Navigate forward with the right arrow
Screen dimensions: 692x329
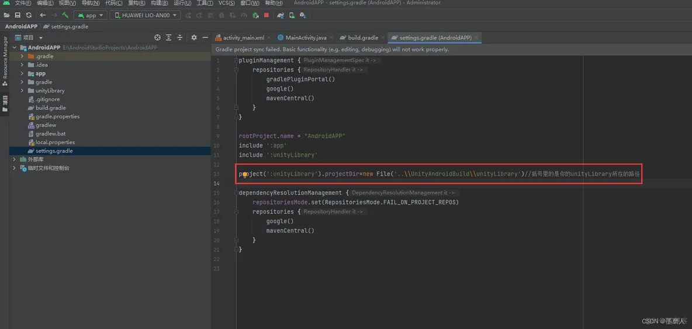click(x=54, y=15)
